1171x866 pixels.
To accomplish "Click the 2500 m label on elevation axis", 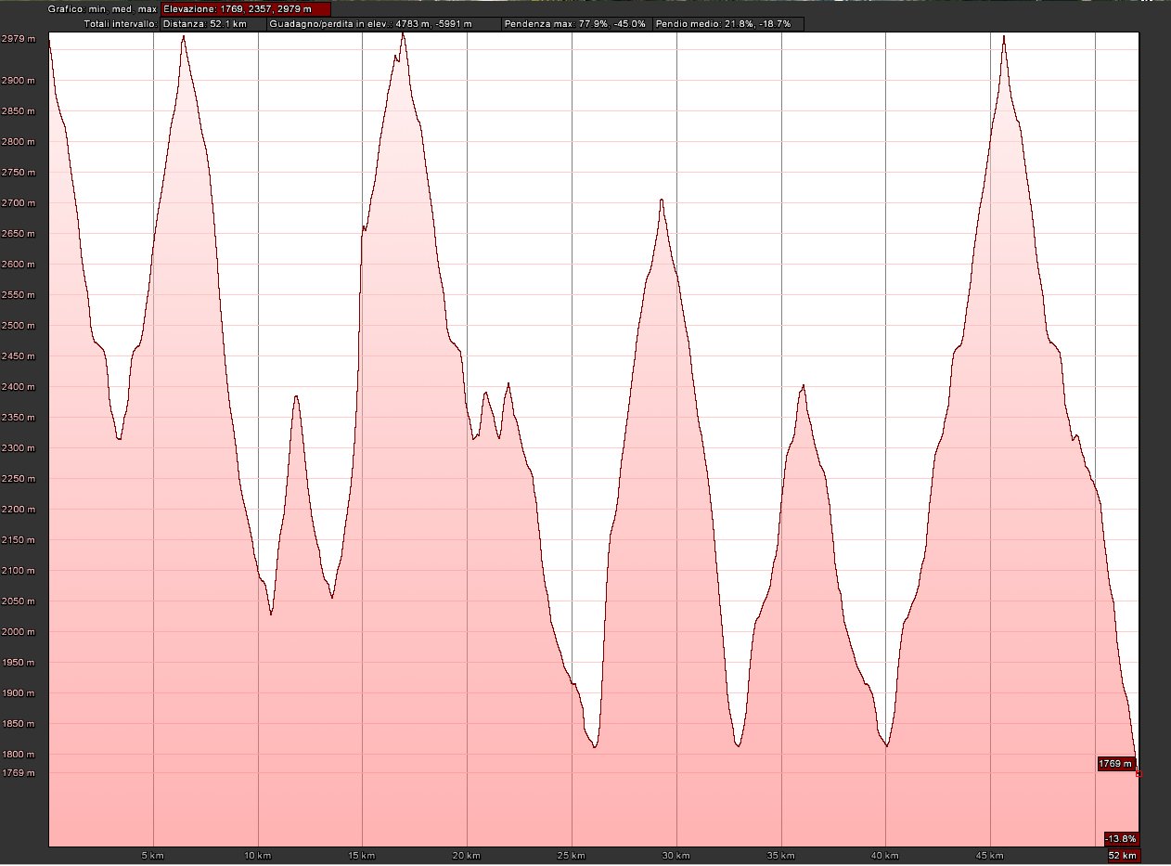I will click(x=19, y=326).
